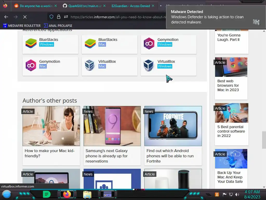Click the VirtualBox Windows app icon
This screenshot has height=200, width=266.
click(148, 65)
